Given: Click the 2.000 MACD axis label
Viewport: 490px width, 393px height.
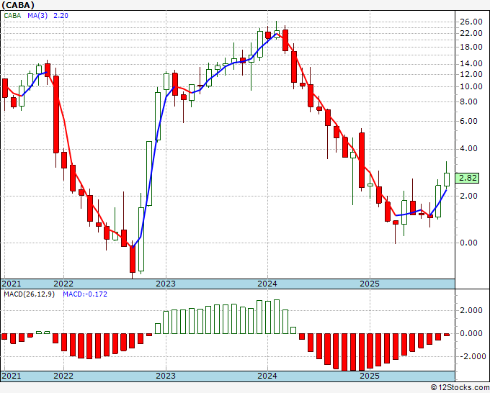Looking at the screenshot, I should point(471,311).
